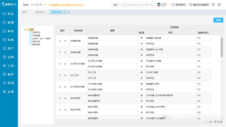Open the 资产 module in sidebar

(8, 48)
